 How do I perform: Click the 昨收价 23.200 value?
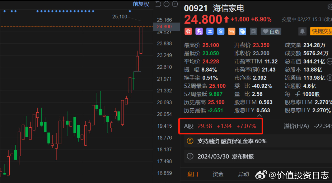(261, 53)
